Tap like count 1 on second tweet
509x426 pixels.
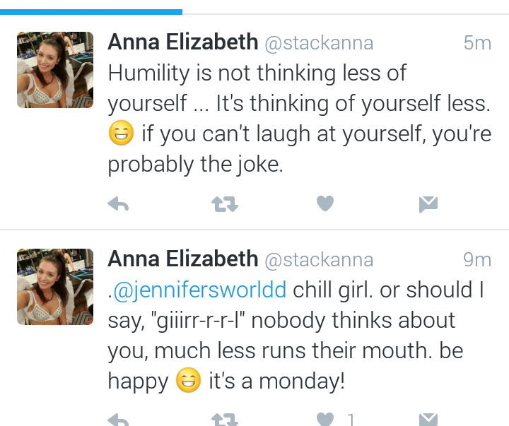[x=351, y=420]
